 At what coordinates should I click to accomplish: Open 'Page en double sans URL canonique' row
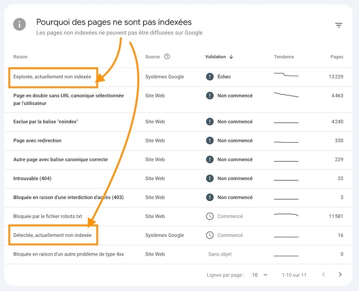point(178,99)
